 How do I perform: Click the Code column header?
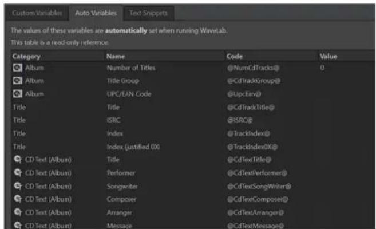tap(235, 56)
